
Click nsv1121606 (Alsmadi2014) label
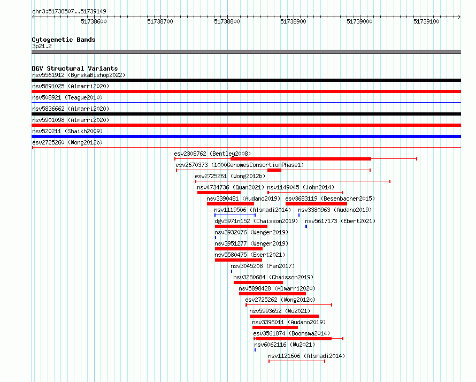306,356
